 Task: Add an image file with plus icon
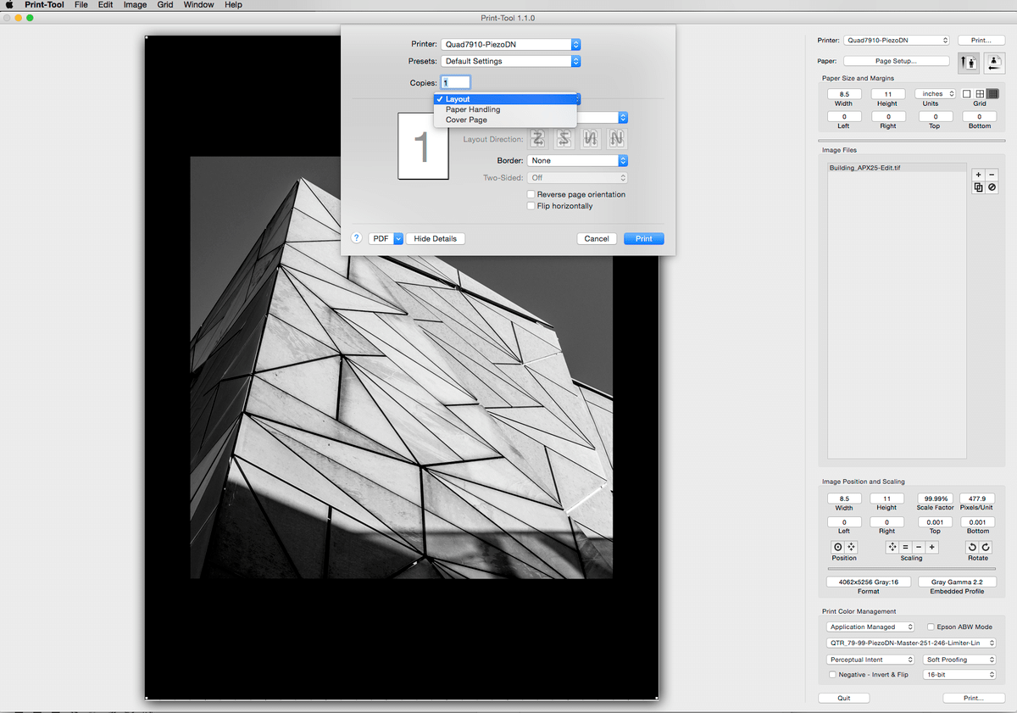pyautogui.click(x=978, y=175)
